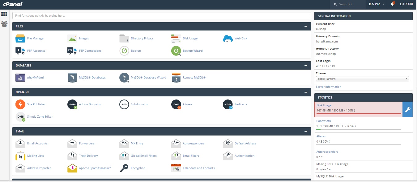Click the Mailing Lists Disk Usage label
This screenshot has width=417, height=182.
[332, 164]
